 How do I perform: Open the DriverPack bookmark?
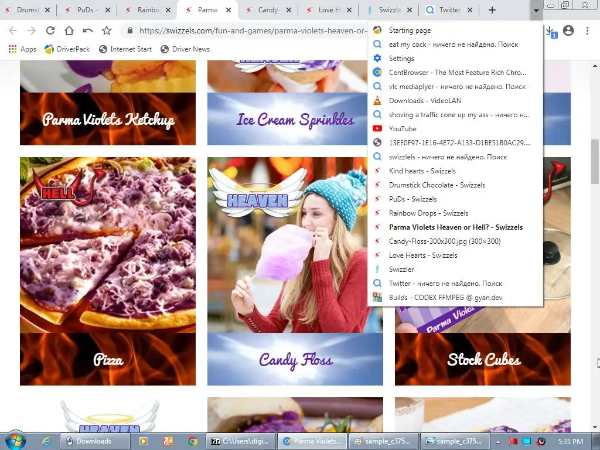tap(67, 49)
